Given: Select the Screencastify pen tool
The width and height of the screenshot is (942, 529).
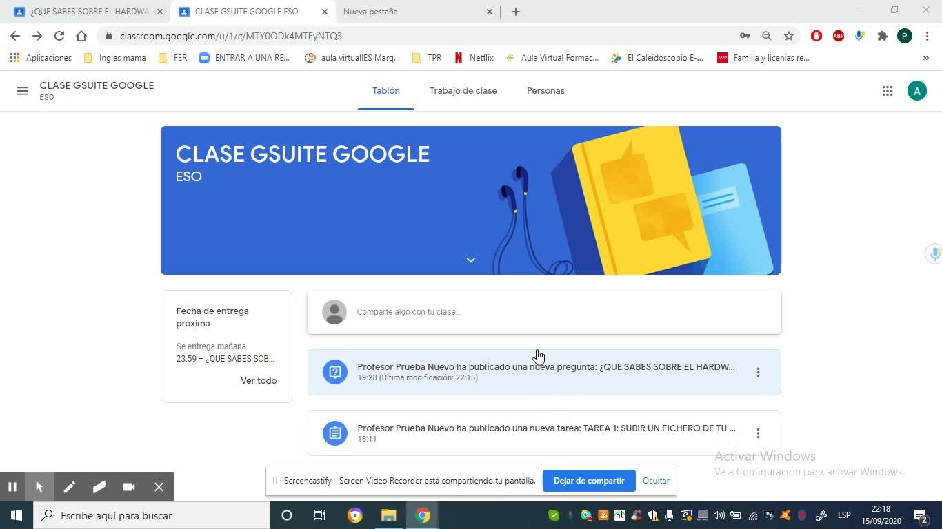Looking at the screenshot, I should click(x=70, y=487).
